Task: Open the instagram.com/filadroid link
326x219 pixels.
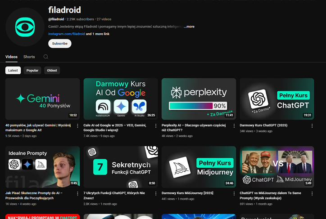Action: 67,34
